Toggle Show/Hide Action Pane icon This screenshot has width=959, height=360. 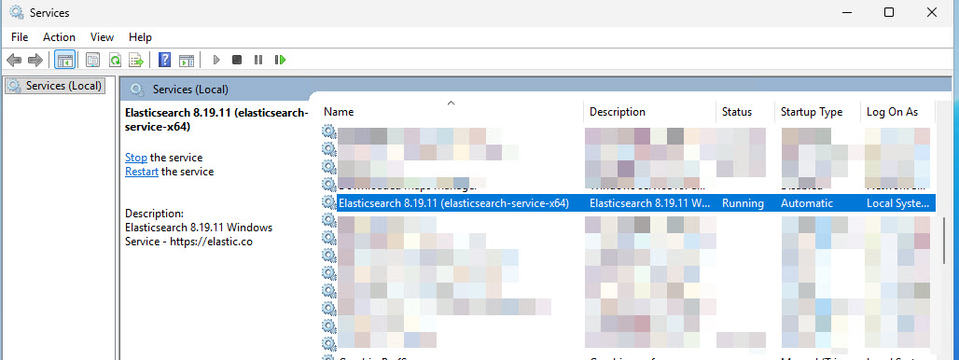(187, 60)
